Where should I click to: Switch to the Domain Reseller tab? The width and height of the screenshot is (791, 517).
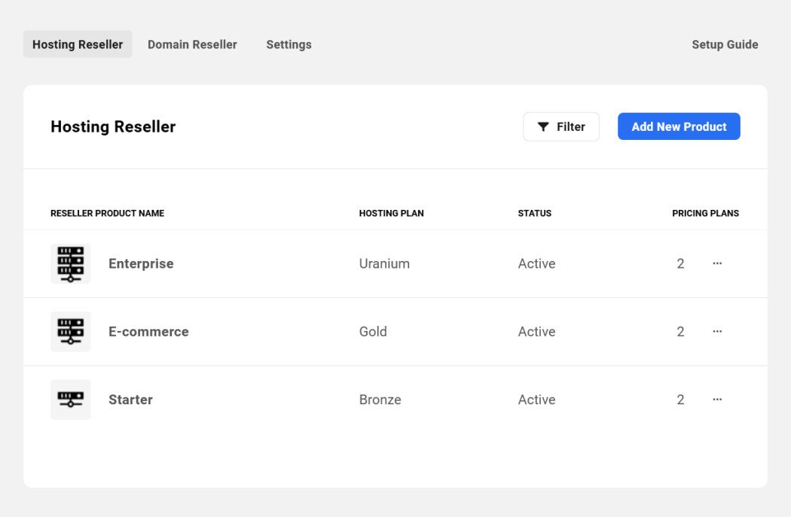pos(192,44)
